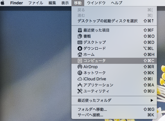Open AirDrop from the menu
The width and height of the screenshot is (165, 121).
114,67
